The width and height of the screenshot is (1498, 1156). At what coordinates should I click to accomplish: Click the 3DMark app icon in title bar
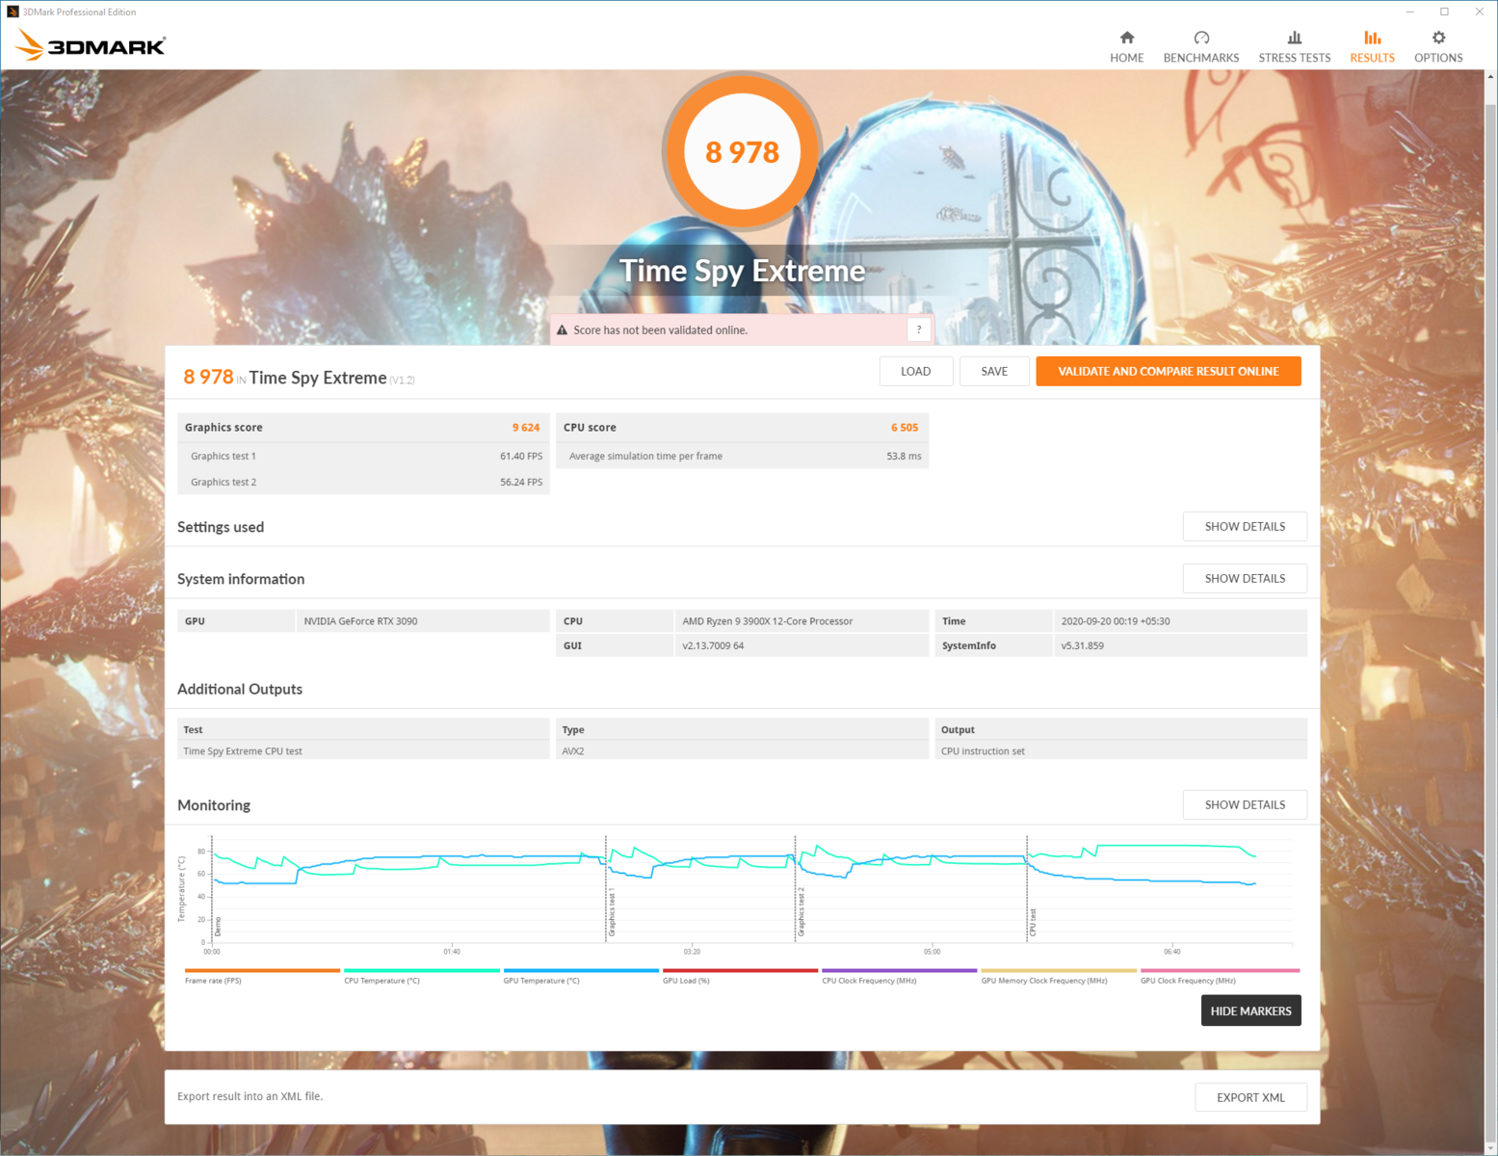(x=13, y=12)
